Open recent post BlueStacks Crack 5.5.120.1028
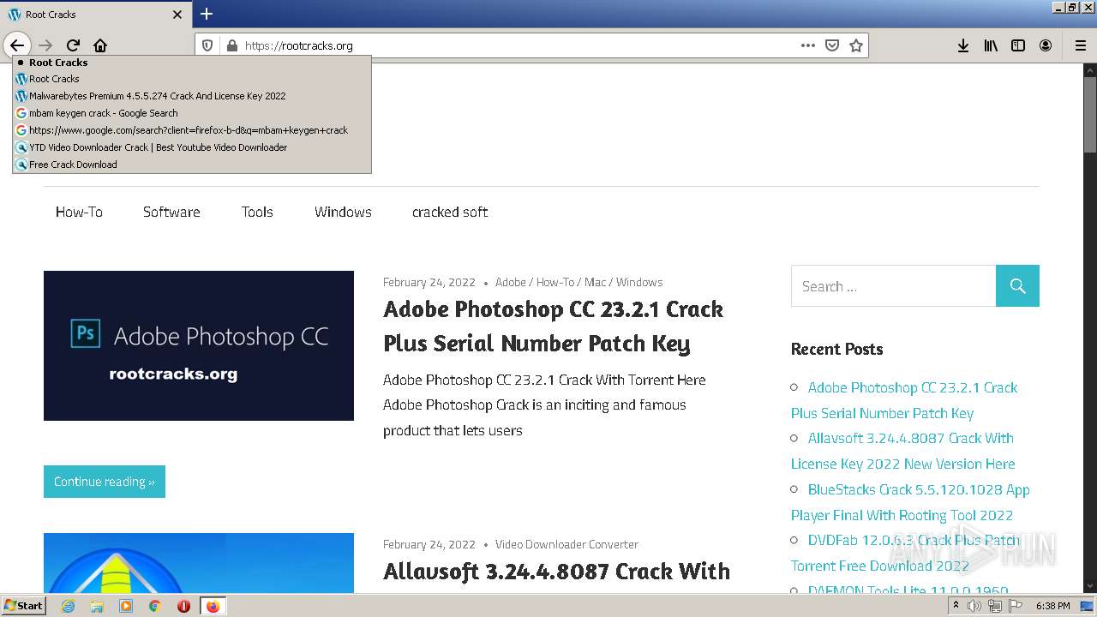This screenshot has height=617, width=1097. [910, 502]
